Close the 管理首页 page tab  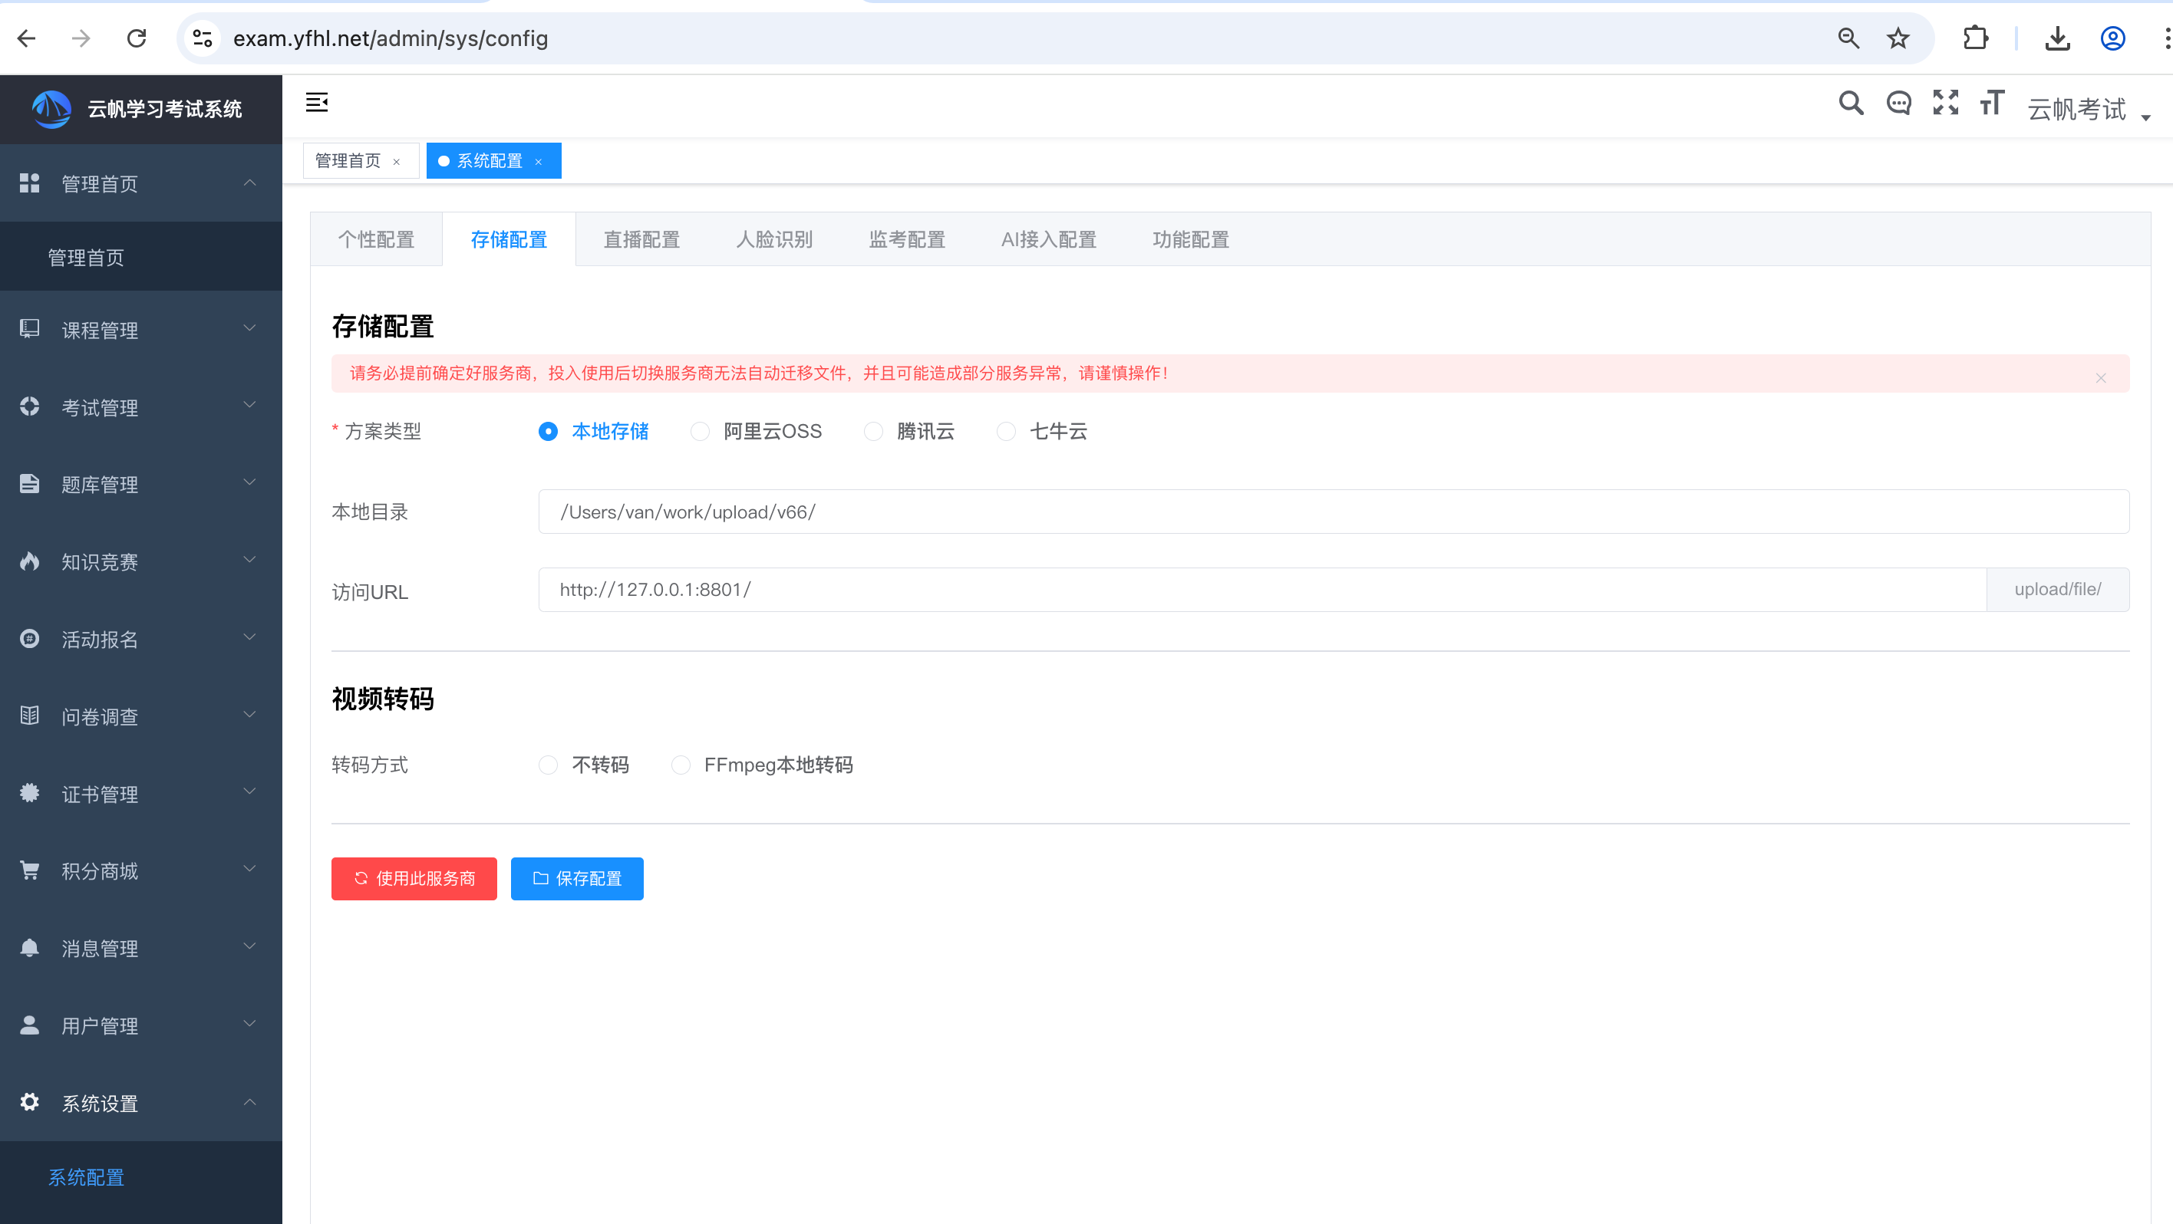pos(397,161)
